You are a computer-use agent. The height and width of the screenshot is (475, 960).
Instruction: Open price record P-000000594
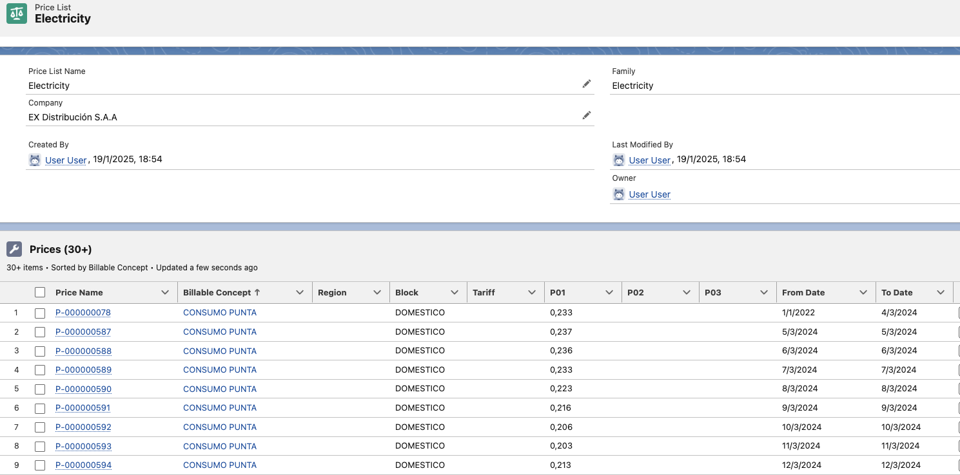pos(83,465)
